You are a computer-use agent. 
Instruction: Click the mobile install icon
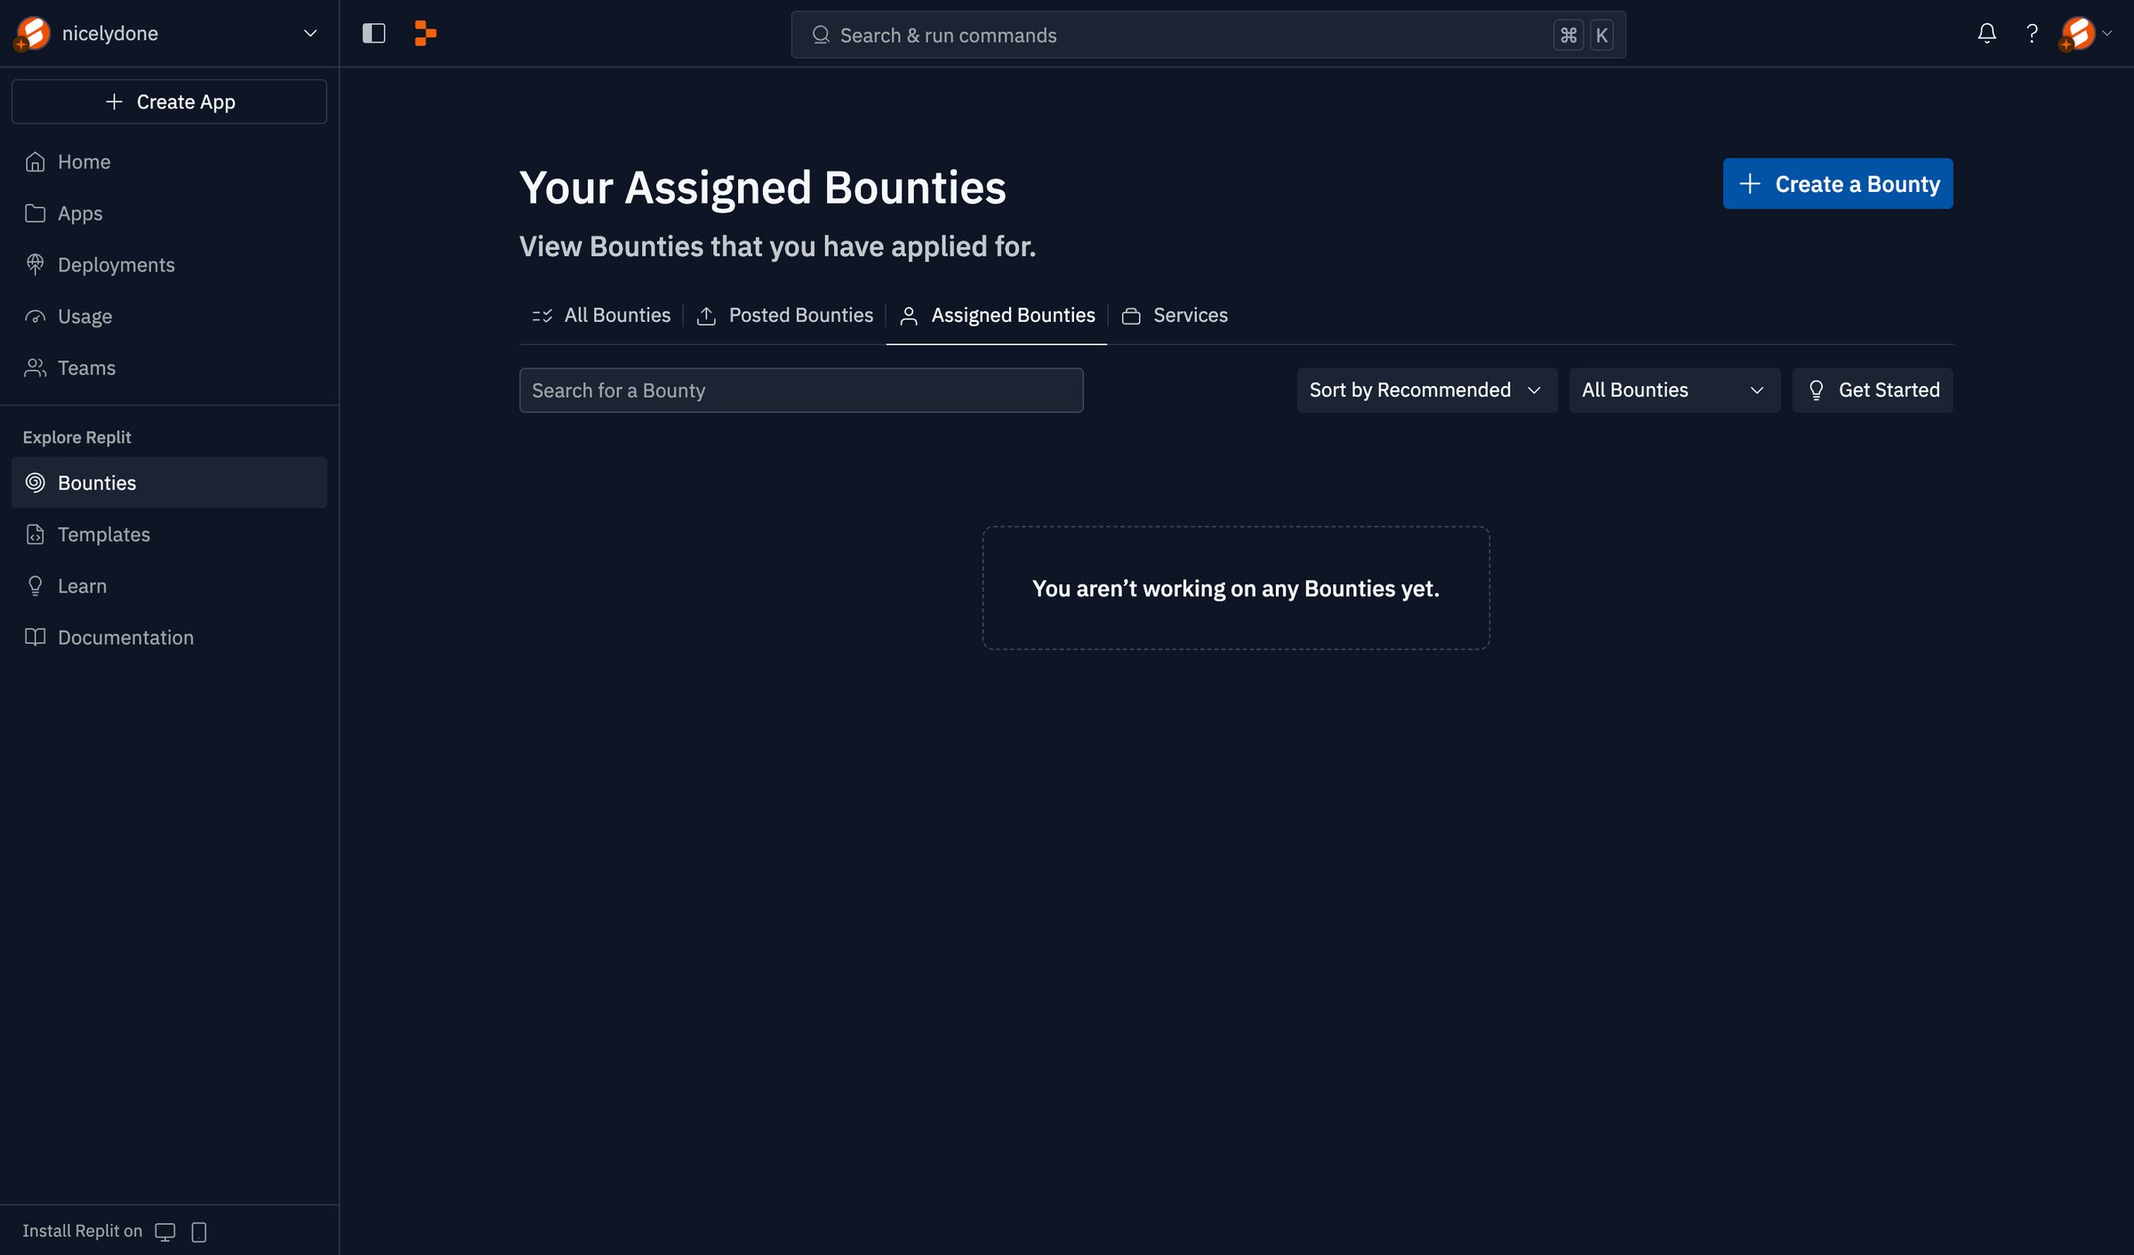[x=199, y=1232]
